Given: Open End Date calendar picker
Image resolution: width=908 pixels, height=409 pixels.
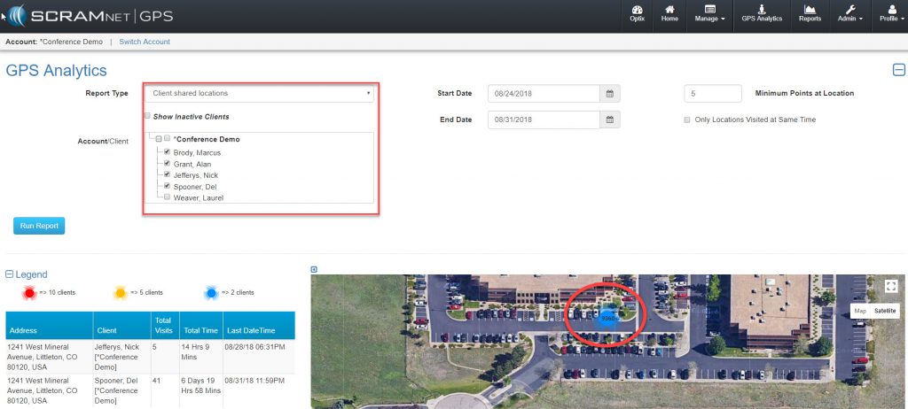Looking at the screenshot, I should tap(608, 120).
